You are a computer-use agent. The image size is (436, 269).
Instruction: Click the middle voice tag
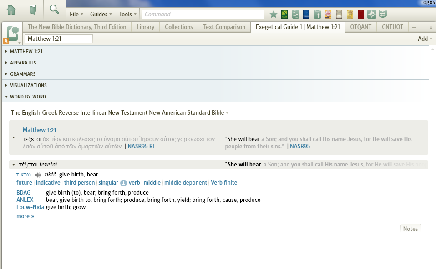152,182
